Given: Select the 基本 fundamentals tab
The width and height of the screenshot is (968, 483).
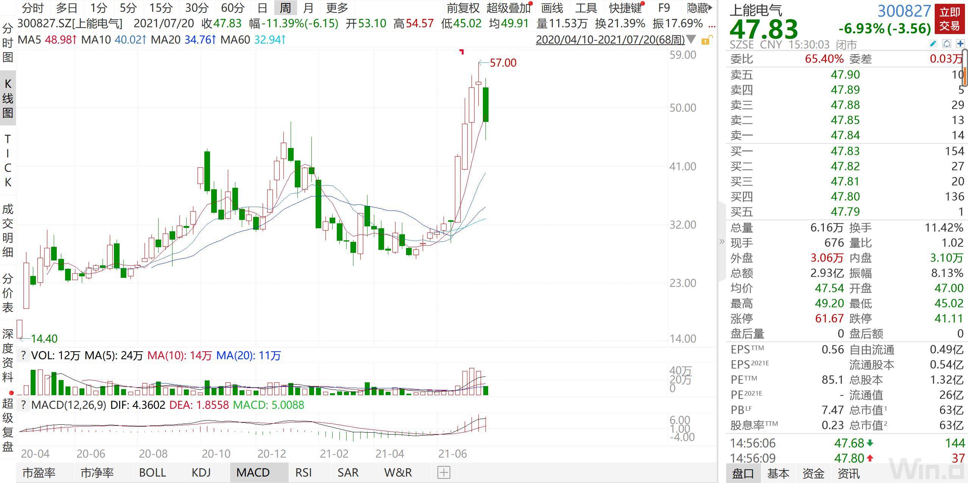Looking at the screenshot, I should (x=778, y=473).
